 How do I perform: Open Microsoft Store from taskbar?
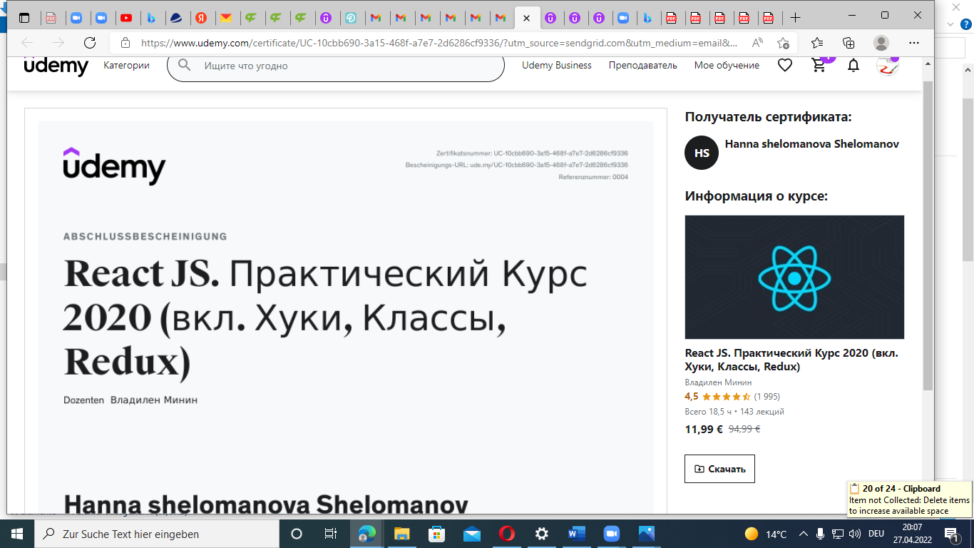click(x=436, y=534)
